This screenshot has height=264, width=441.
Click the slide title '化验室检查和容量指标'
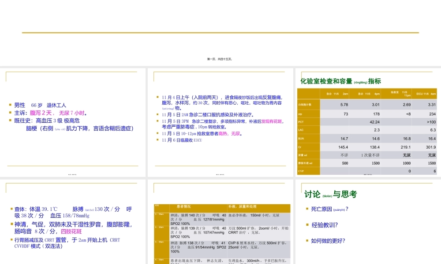point(340,81)
